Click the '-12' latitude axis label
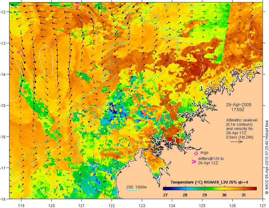The height and width of the screenshot is (208, 269). (x=3, y=12)
